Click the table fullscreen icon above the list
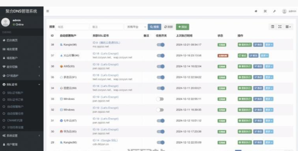The height and width of the screenshot is (151, 298). [x=280, y=27]
